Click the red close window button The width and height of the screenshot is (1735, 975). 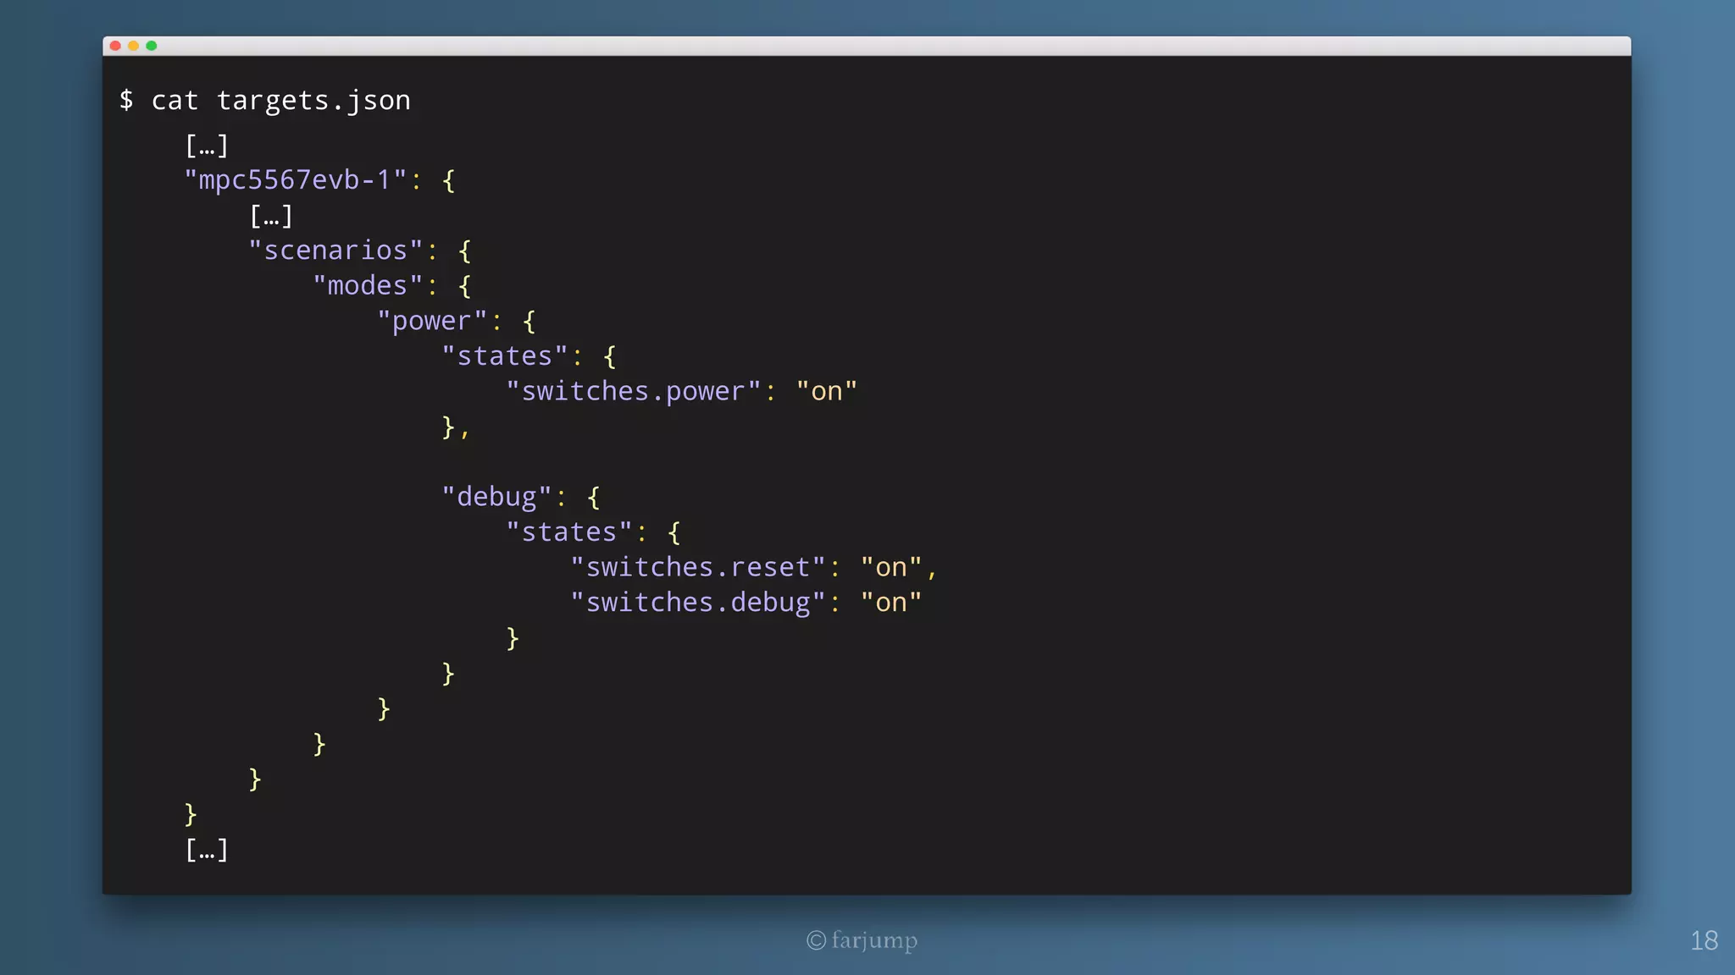pyautogui.click(x=115, y=46)
